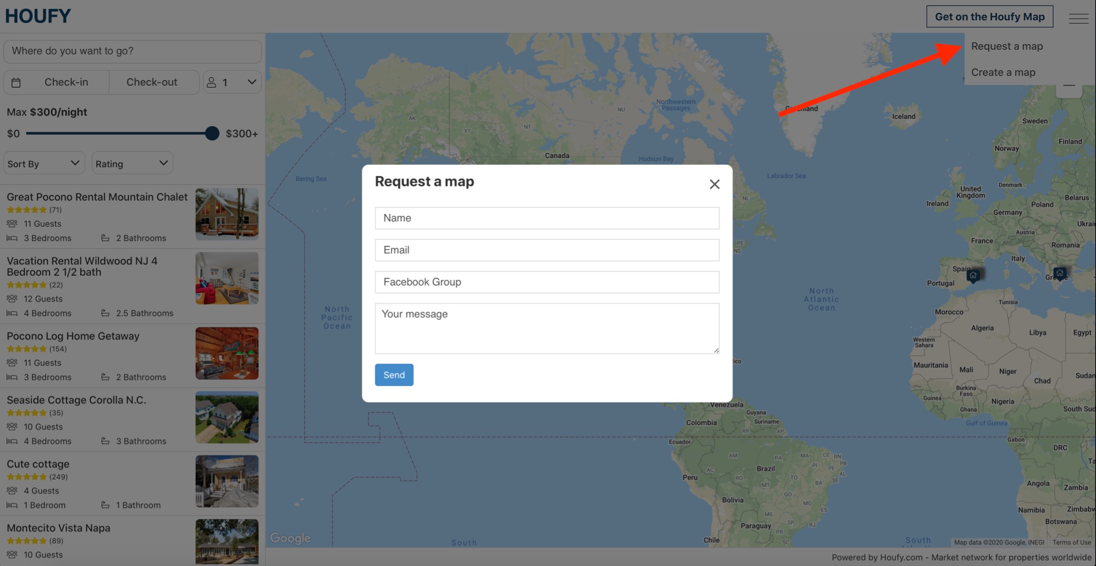
Task: Click star rating of Cute cottage
Action: [27, 477]
